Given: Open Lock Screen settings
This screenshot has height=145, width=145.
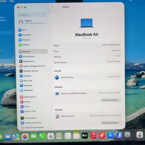Looking at the screenshot, I should [28, 118].
